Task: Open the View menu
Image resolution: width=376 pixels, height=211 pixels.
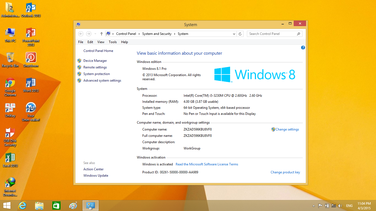Action: (101, 42)
